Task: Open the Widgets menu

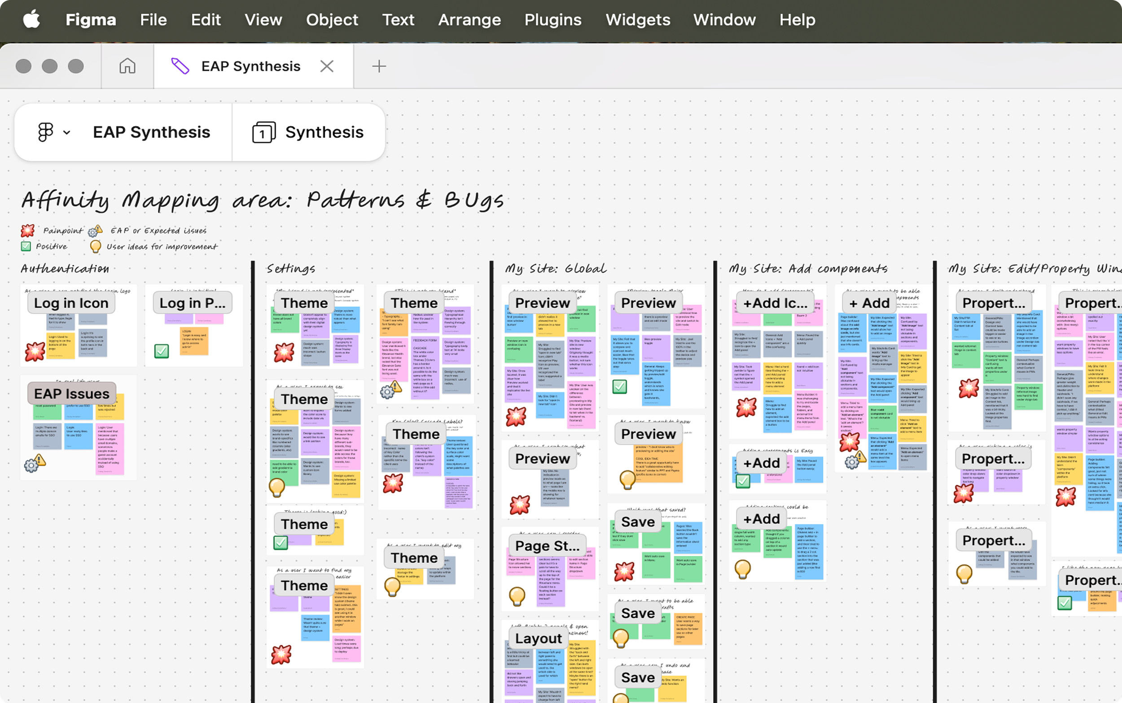Action: pos(637,20)
